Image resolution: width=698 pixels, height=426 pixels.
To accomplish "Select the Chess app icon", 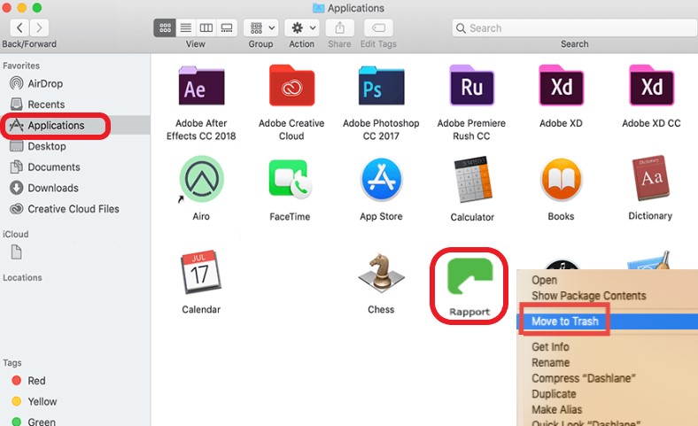I will pyautogui.click(x=381, y=273).
